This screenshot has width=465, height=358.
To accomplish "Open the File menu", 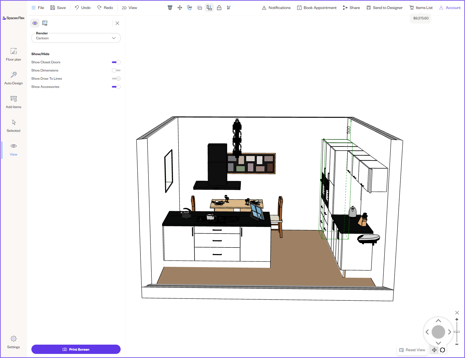I will 38,8.
